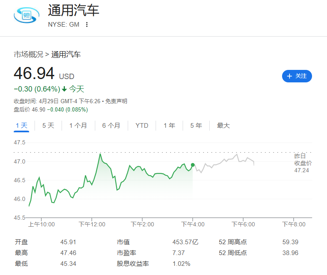Screen dimensions: 327x275
Task: Show the 1 年 chart range
Action: click(169, 126)
